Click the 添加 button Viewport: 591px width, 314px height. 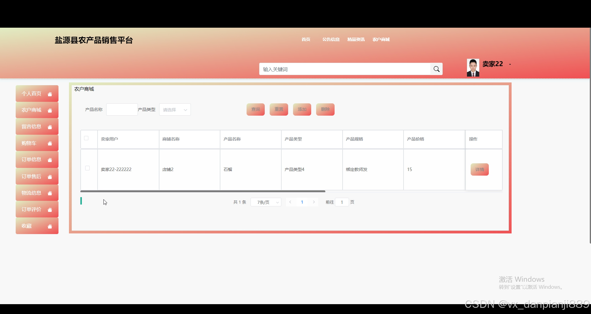tap(302, 109)
